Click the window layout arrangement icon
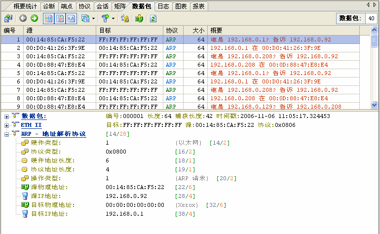Screen dimensions: 380x234 tap(85, 18)
